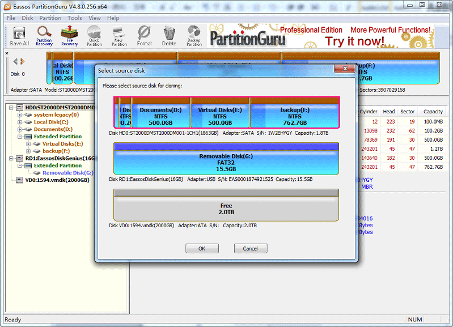Close the Select source disk dialog
The image size is (453, 327).
345,69
